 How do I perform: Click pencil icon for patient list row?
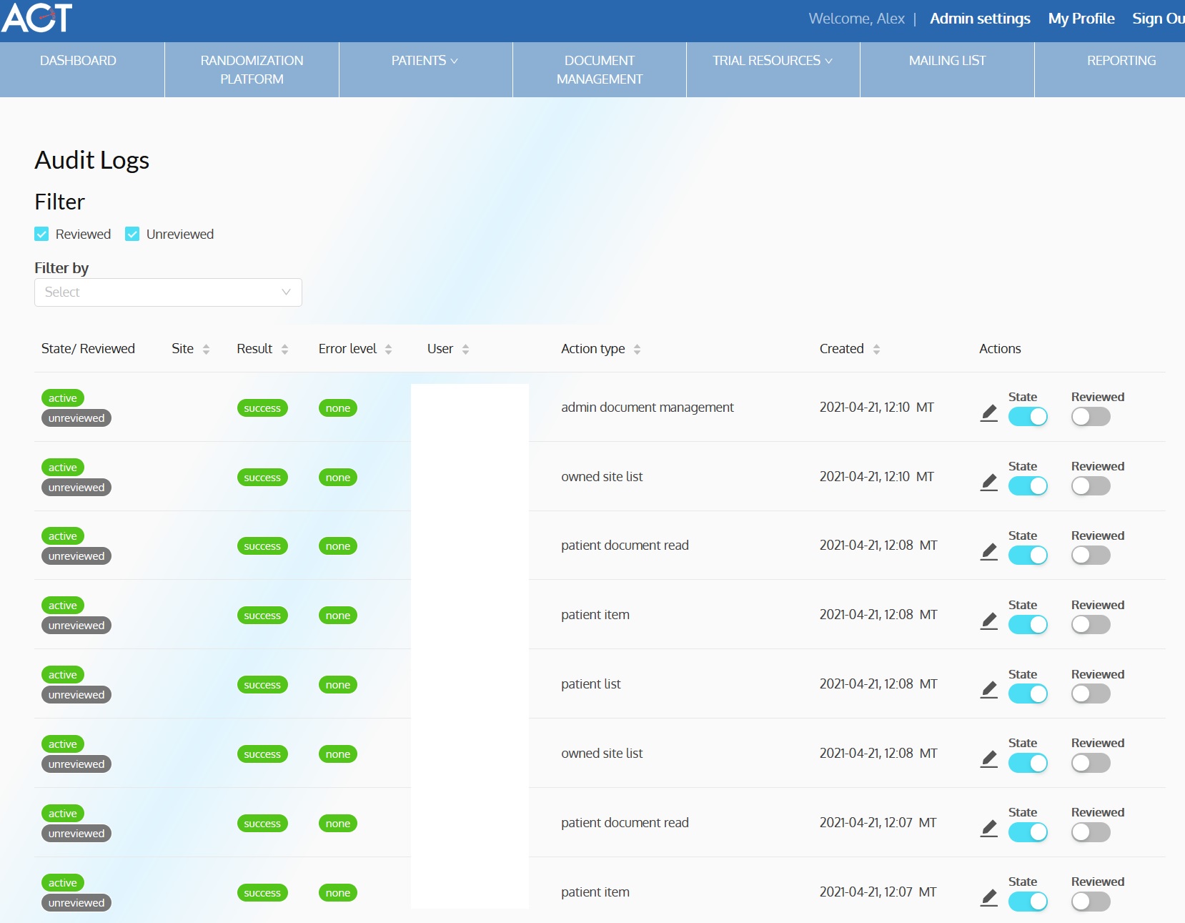pyautogui.click(x=988, y=690)
